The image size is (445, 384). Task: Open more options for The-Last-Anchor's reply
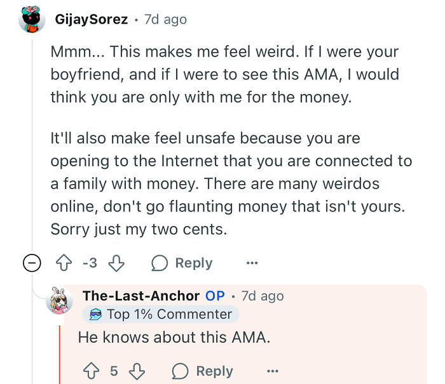(x=272, y=371)
